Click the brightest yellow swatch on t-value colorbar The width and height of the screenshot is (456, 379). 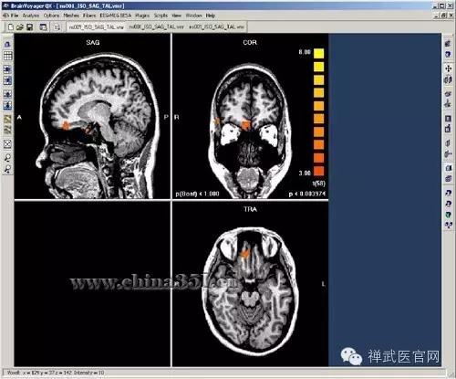click(x=318, y=53)
